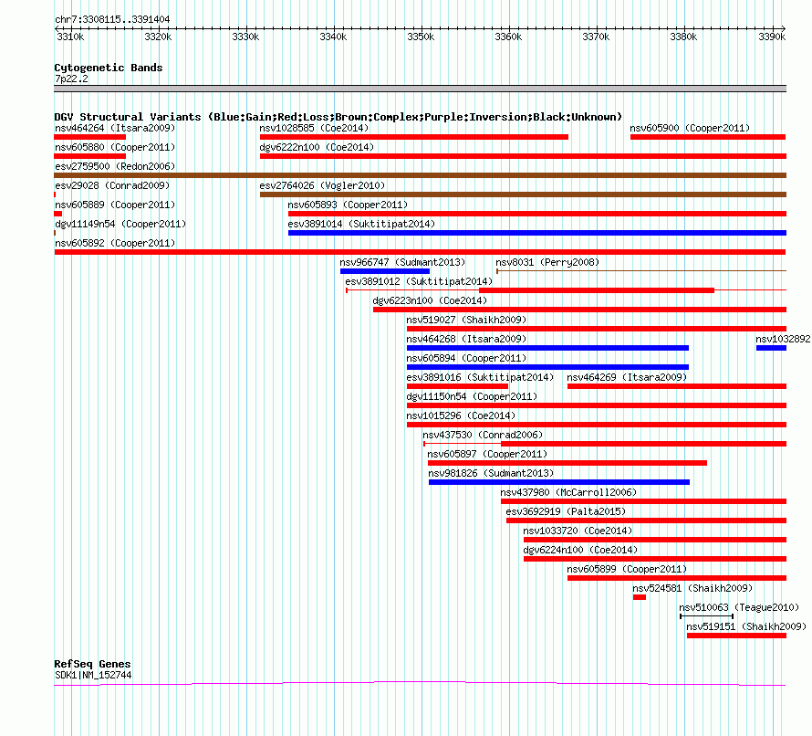Select the Cytogenetic Bands track title
This screenshot has height=736, width=812.
(x=109, y=68)
